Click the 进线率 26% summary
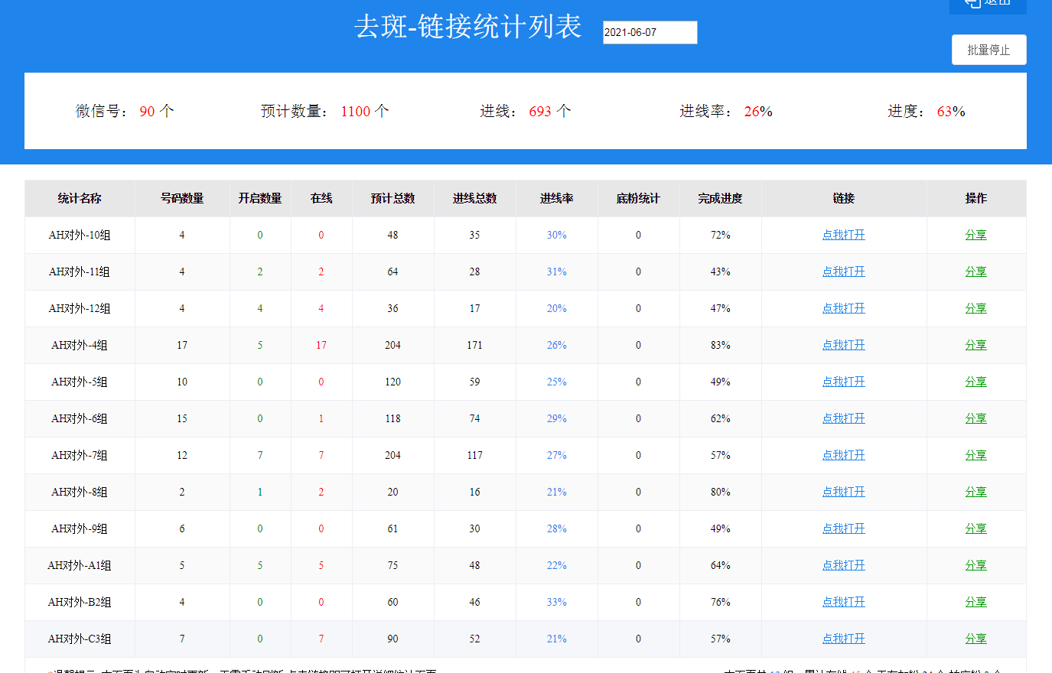Viewport: 1052px width, 673px height. (726, 111)
